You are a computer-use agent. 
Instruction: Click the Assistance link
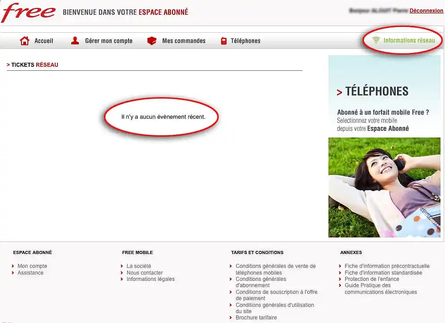click(30, 272)
